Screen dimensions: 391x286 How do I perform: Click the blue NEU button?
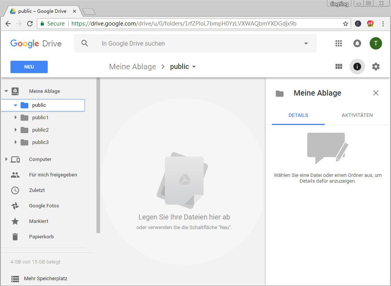(29, 67)
